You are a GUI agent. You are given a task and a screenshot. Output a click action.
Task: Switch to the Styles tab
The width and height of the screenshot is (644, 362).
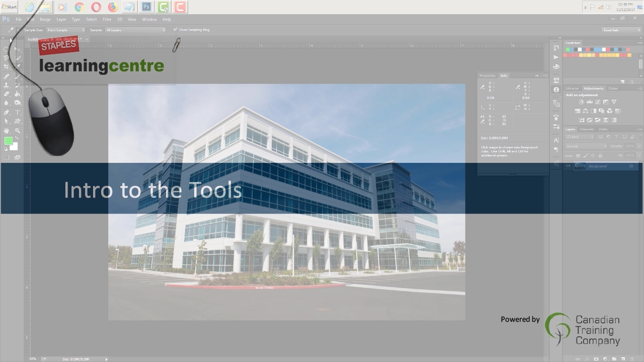(x=613, y=88)
